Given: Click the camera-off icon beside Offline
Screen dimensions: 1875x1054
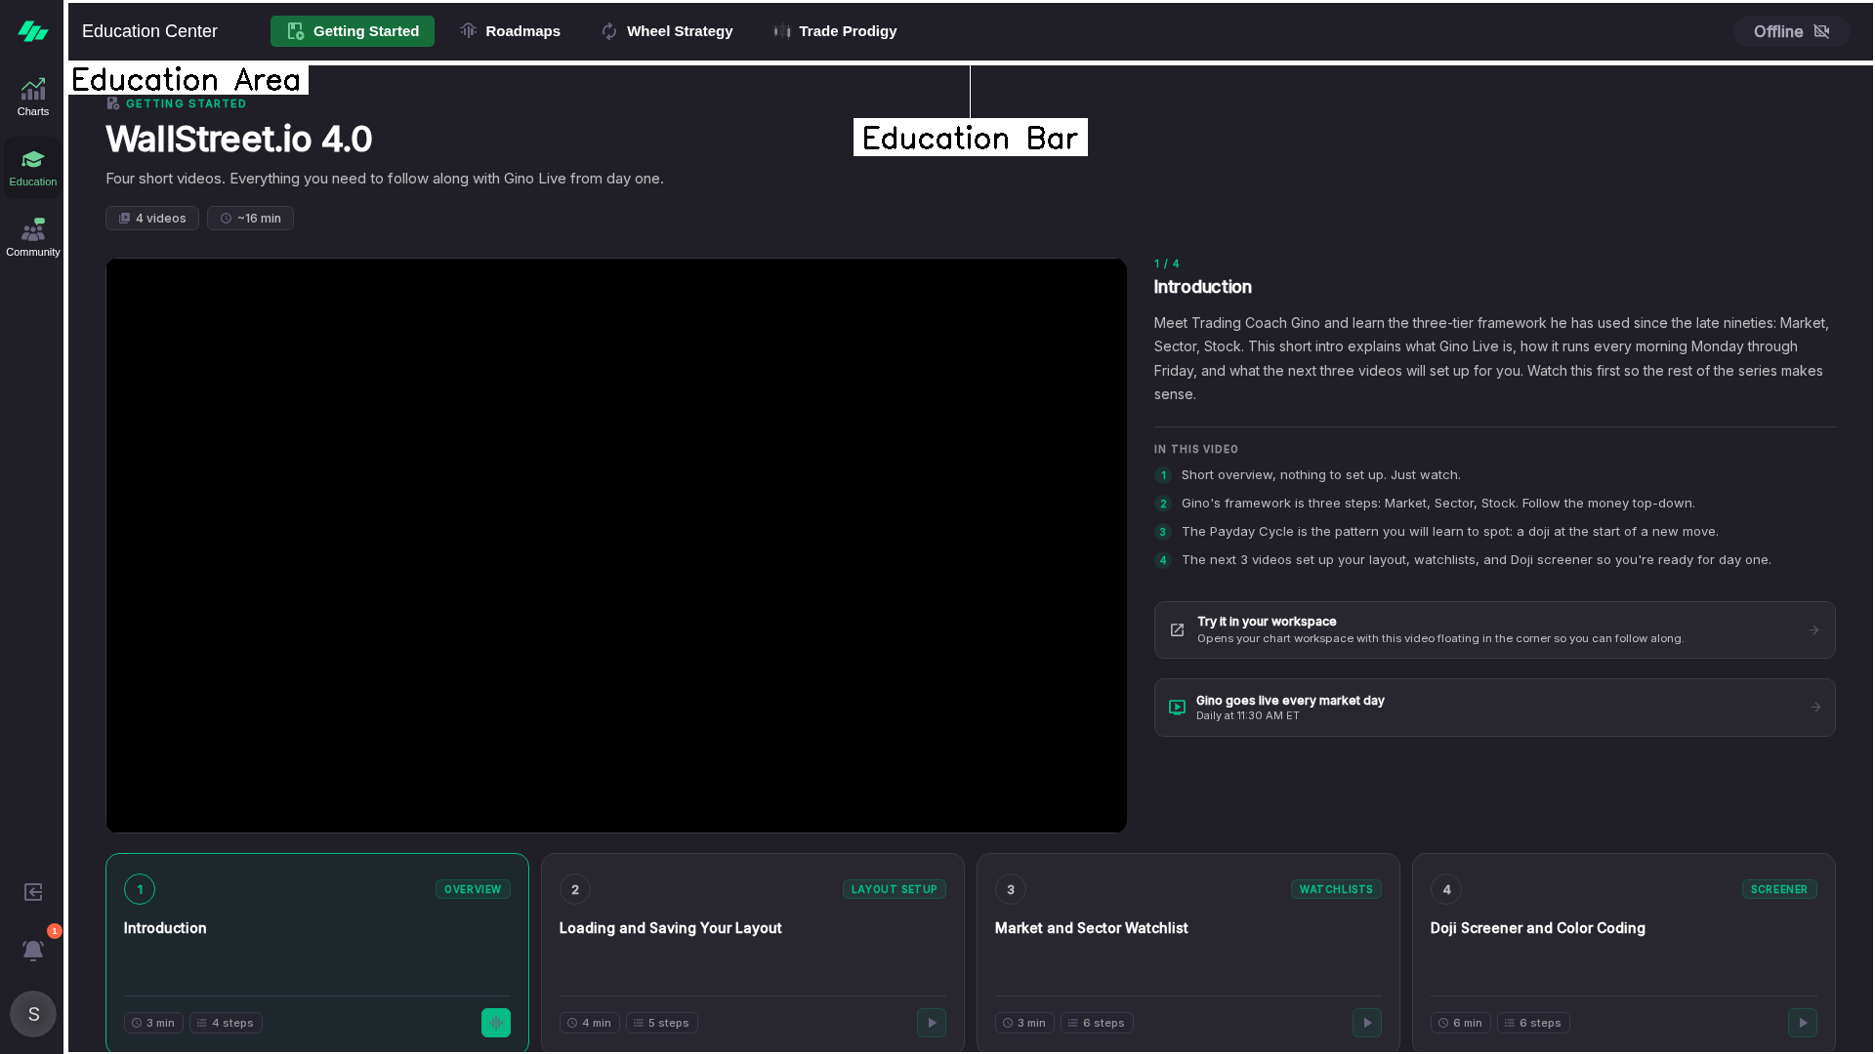Looking at the screenshot, I should click(1821, 31).
